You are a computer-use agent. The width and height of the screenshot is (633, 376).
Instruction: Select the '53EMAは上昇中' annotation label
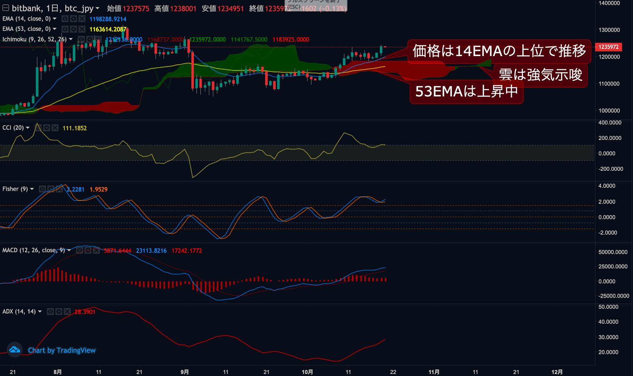[x=466, y=91]
